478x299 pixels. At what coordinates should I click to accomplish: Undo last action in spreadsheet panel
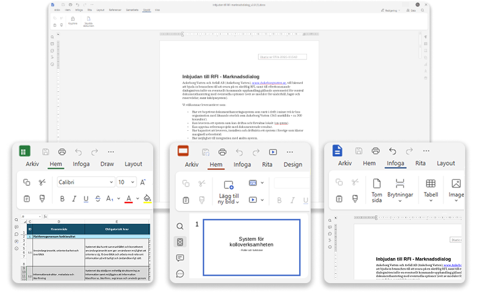78,152
